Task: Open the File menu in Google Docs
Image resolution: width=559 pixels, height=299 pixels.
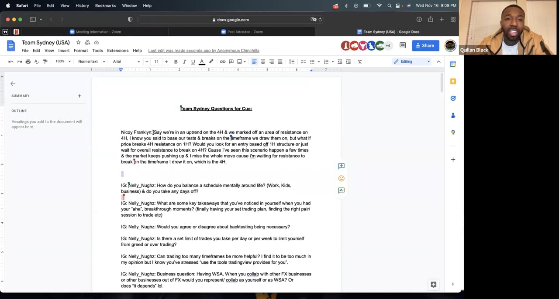Action: coord(25,51)
